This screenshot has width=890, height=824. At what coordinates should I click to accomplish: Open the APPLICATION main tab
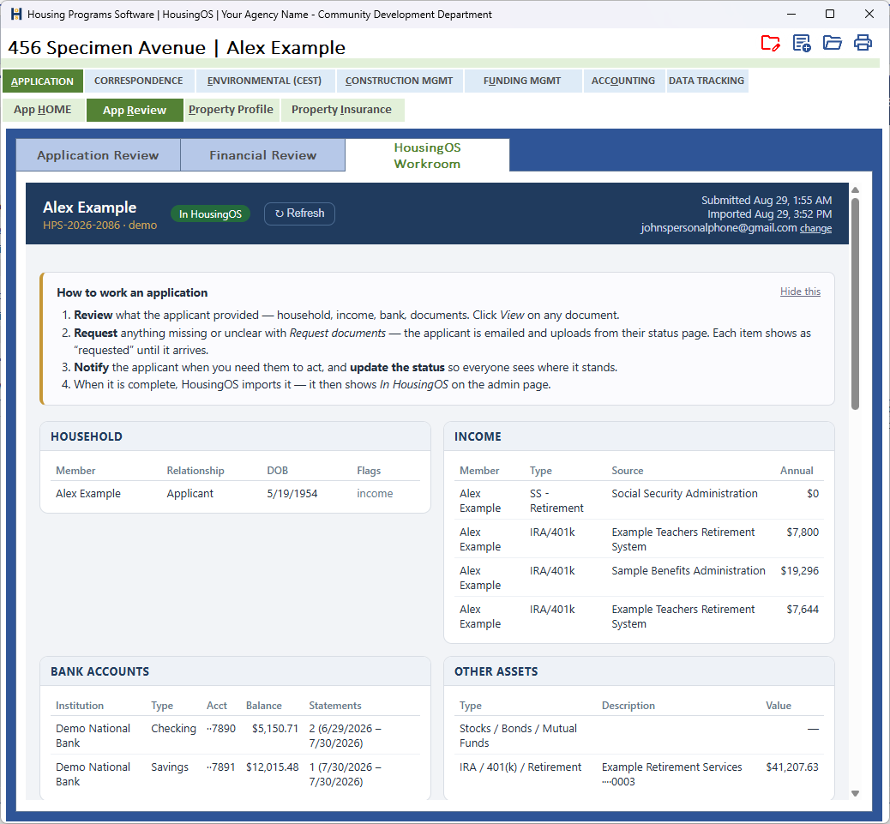pos(43,81)
